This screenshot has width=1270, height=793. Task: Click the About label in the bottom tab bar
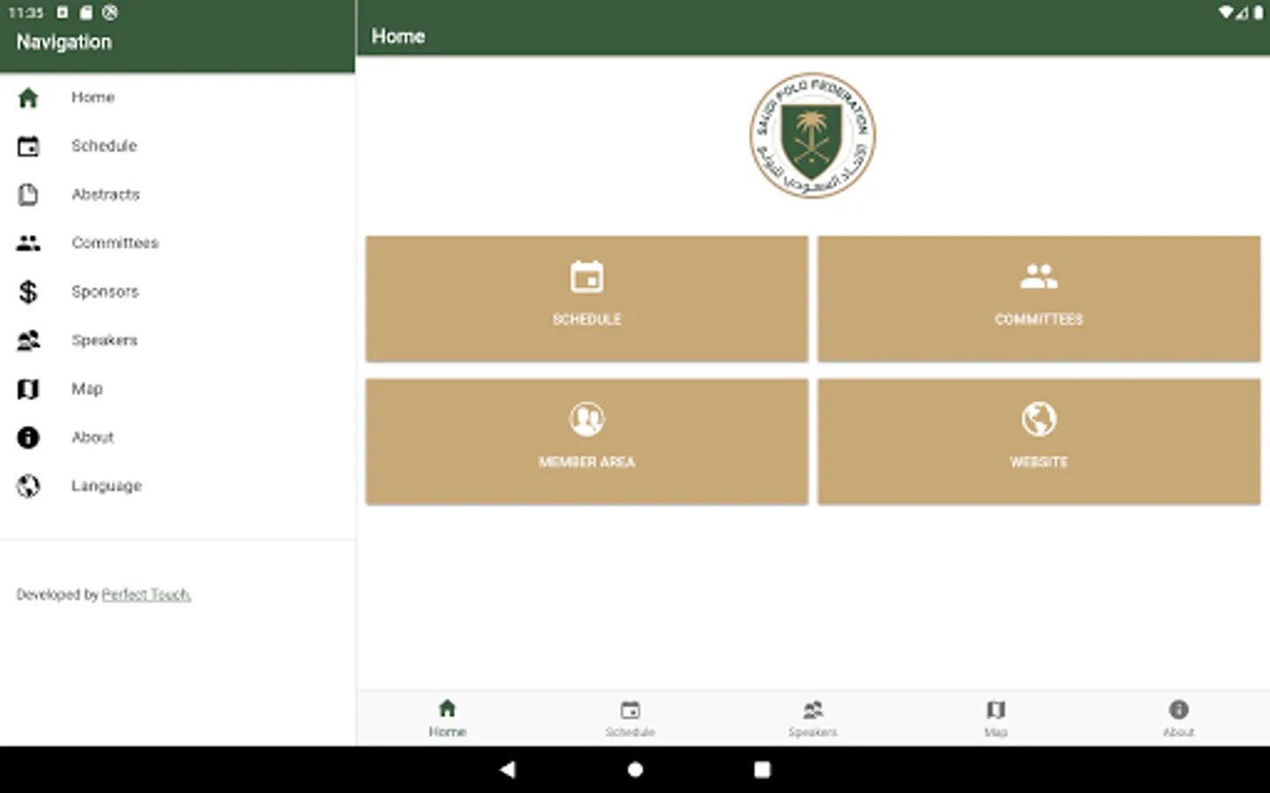(1179, 732)
